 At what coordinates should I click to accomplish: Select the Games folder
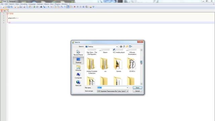119,65
